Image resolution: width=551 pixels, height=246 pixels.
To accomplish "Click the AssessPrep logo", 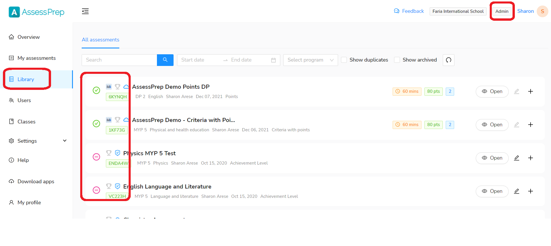I will tap(36, 12).
